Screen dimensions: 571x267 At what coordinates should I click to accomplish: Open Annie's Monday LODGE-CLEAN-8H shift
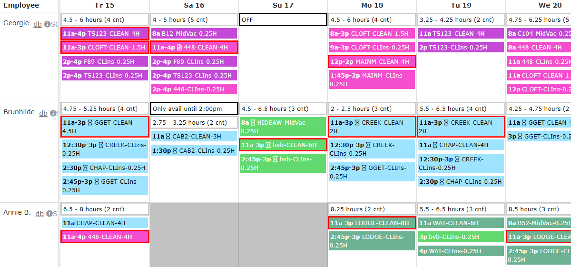click(372, 223)
